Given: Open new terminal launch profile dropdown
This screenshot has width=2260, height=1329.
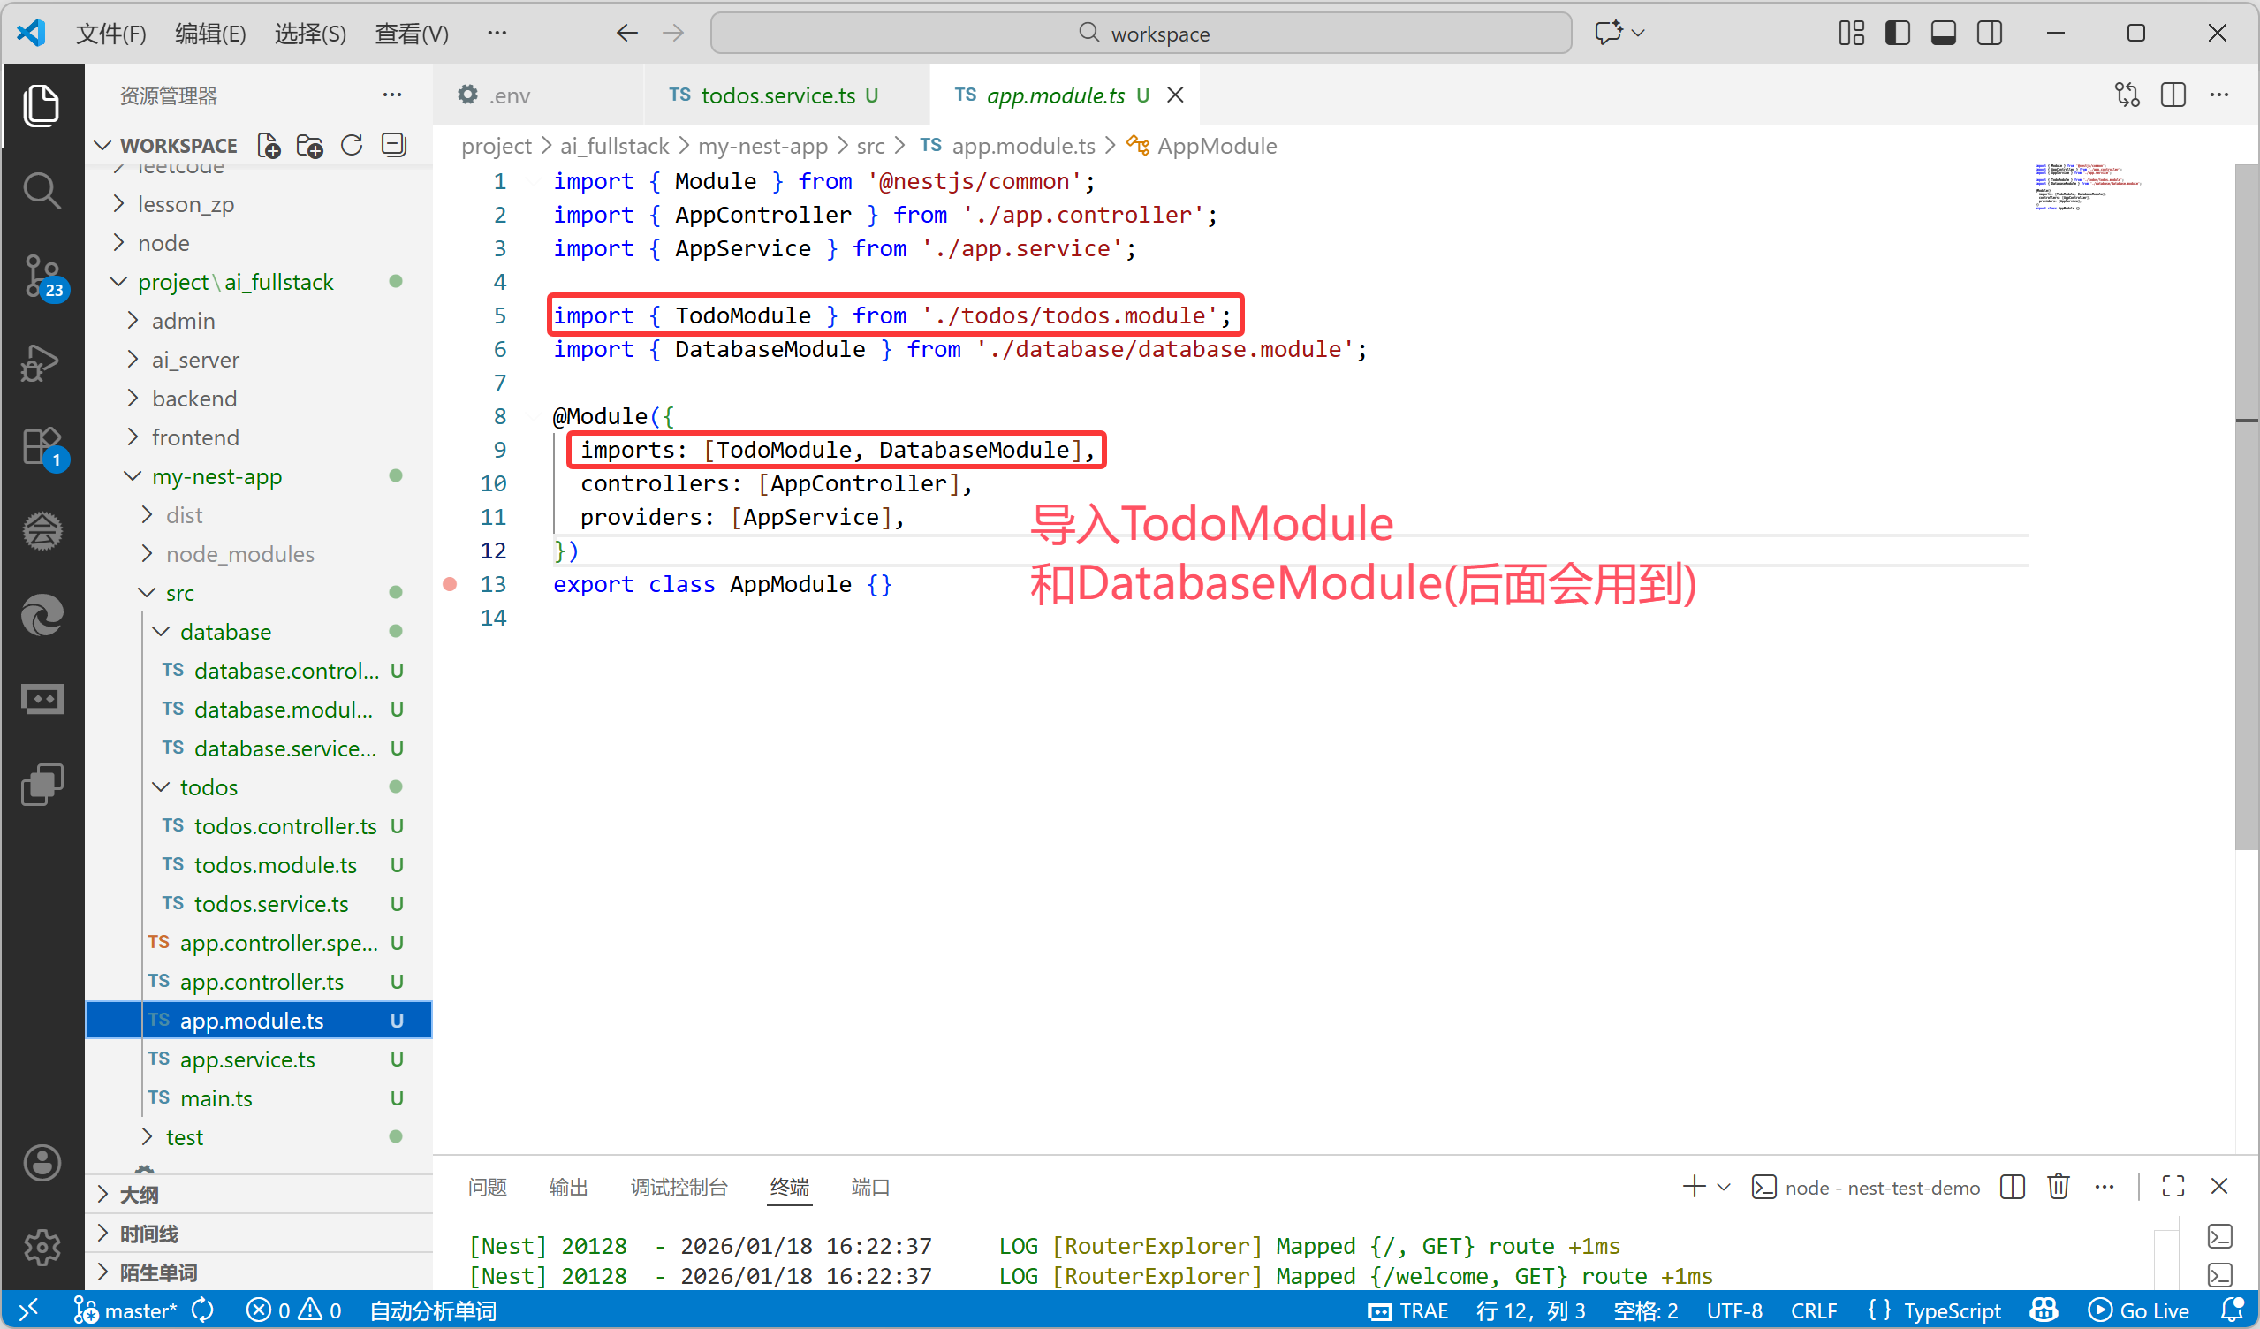Looking at the screenshot, I should (1724, 1188).
